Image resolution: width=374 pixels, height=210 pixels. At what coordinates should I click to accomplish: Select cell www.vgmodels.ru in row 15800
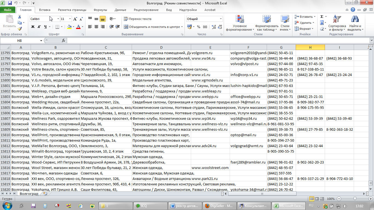pos(210,80)
